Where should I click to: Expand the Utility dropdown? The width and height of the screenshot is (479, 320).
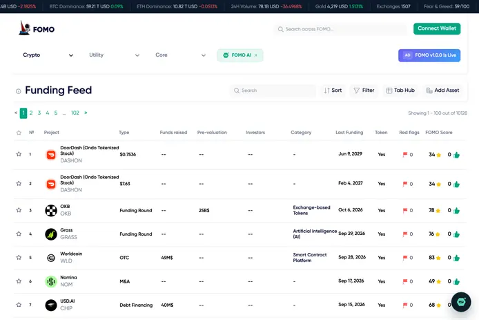coord(115,55)
